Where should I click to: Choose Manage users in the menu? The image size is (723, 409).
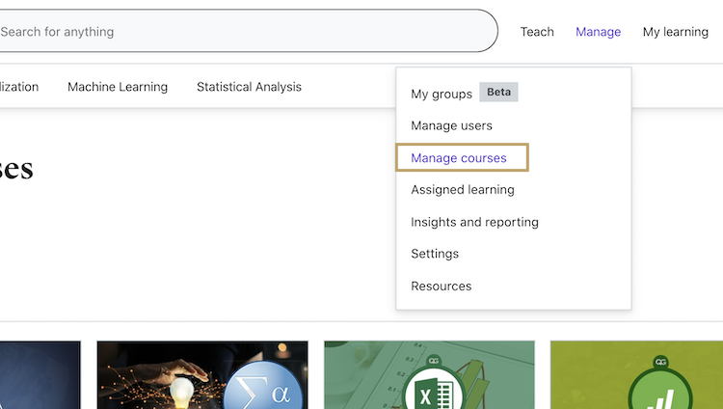(x=451, y=125)
